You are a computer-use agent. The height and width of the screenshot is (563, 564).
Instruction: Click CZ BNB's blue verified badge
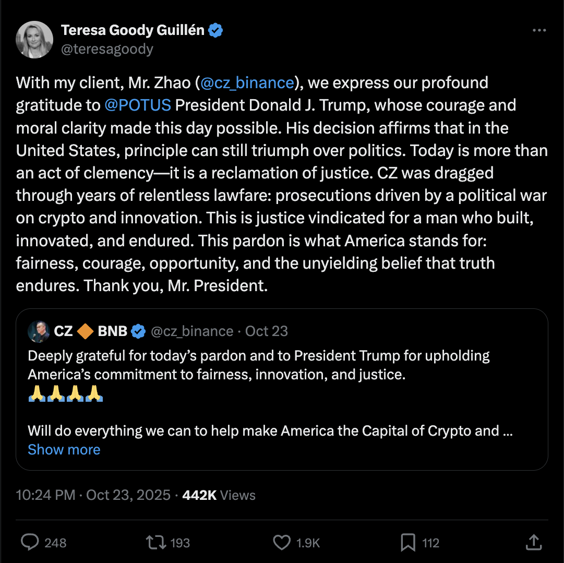(x=138, y=331)
